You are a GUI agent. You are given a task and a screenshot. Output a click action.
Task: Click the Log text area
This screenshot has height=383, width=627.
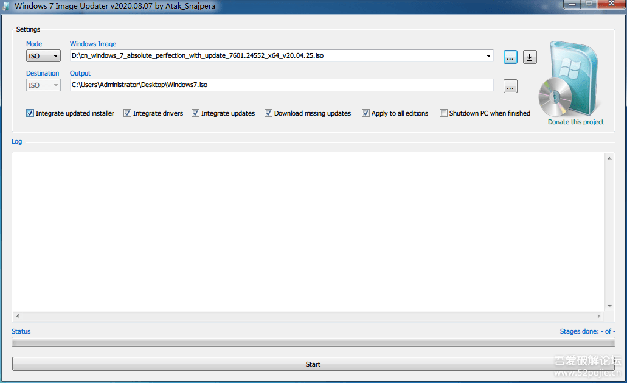[x=308, y=232]
